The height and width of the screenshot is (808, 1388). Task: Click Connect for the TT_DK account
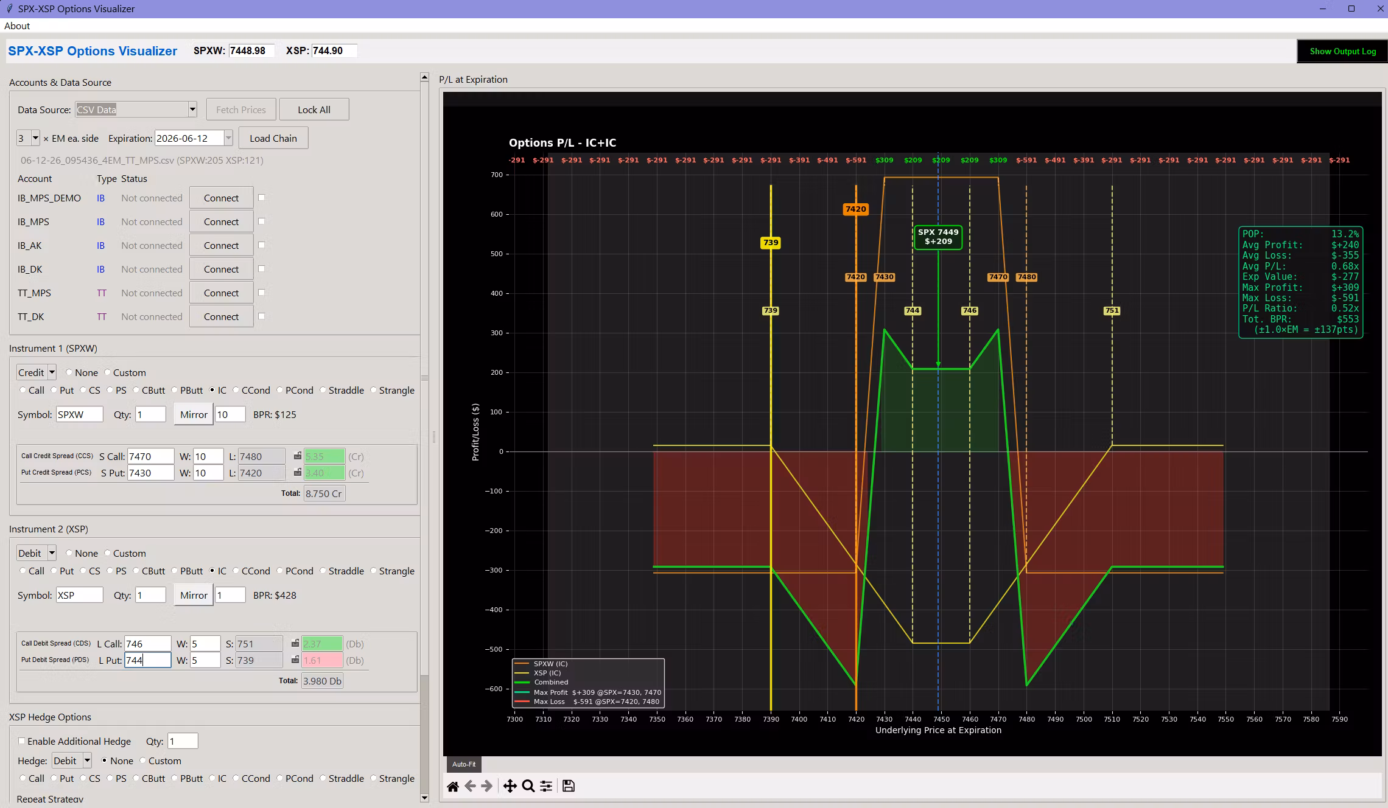(x=221, y=316)
